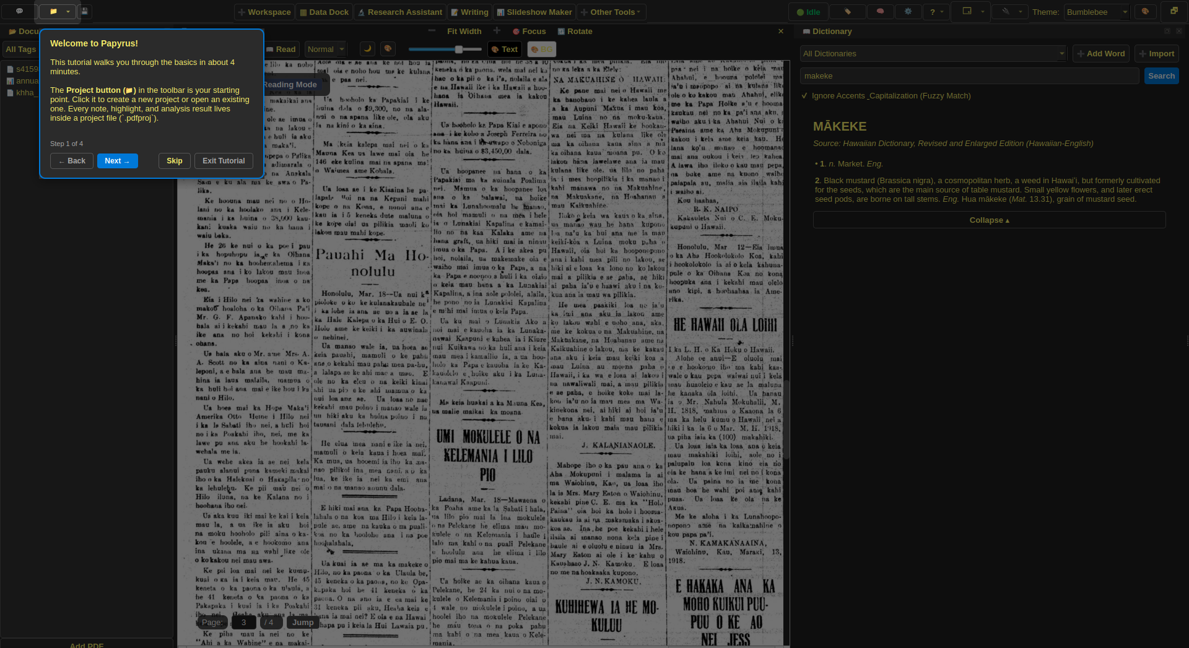Toggle the Read mode button
The width and height of the screenshot is (1189, 648).
(281, 50)
